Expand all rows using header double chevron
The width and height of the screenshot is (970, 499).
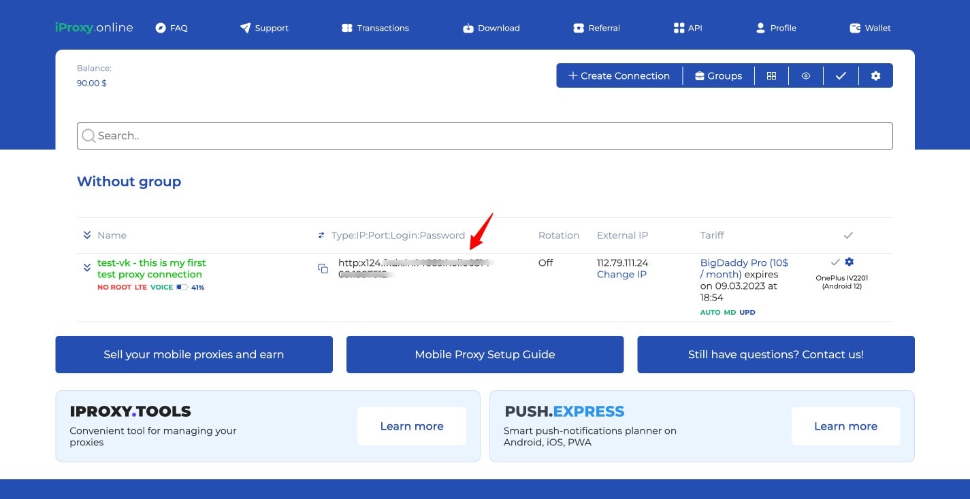[87, 235]
